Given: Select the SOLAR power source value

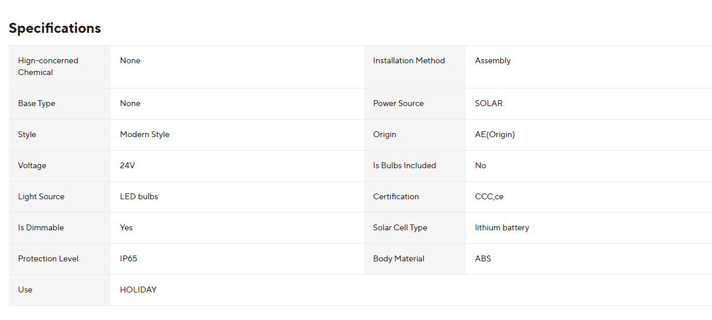Looking at the screenshot, I should (489, 104).
